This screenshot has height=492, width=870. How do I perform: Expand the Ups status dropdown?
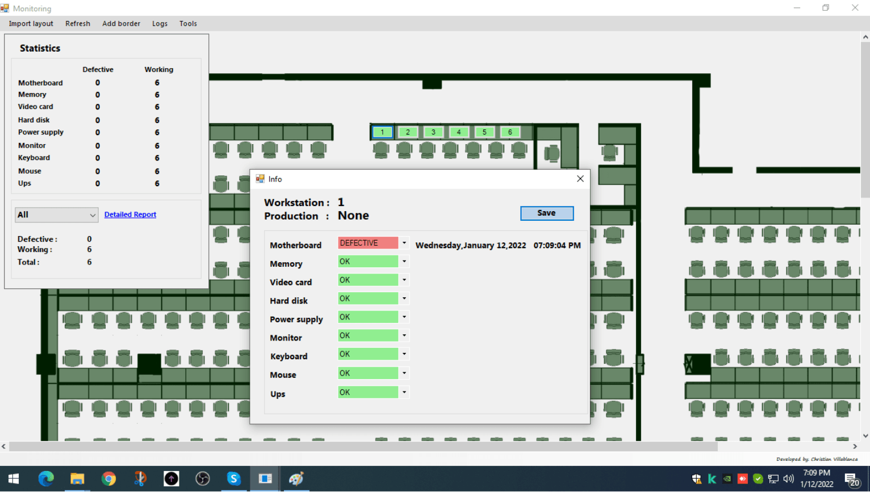(x=404, y=392)
